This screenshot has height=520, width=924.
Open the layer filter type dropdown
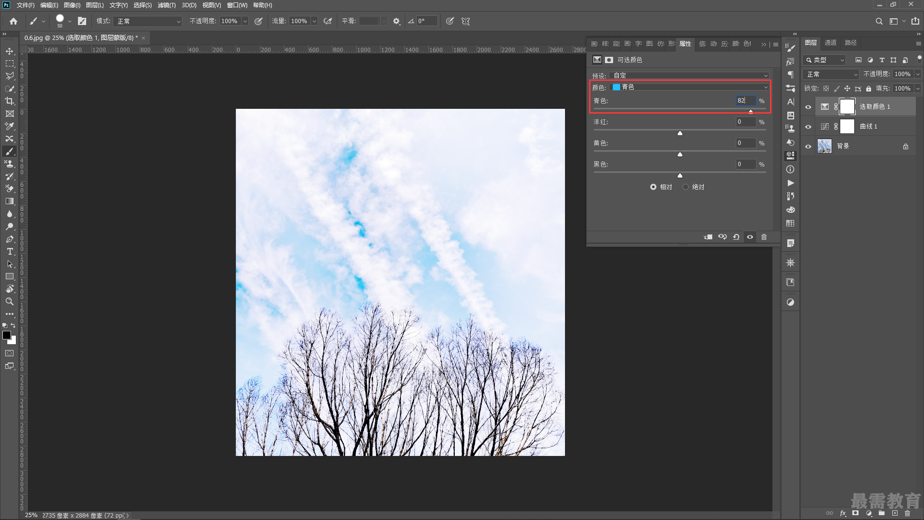point(824,60)
